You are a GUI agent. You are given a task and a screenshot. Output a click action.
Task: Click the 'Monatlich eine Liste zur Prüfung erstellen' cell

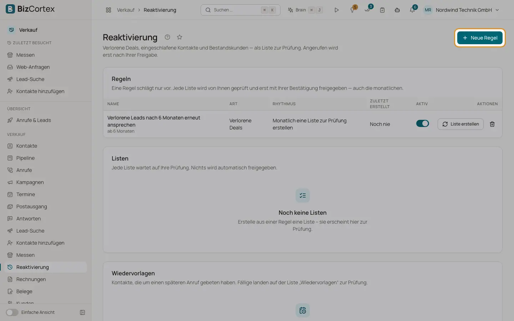(x=309, y=124)
